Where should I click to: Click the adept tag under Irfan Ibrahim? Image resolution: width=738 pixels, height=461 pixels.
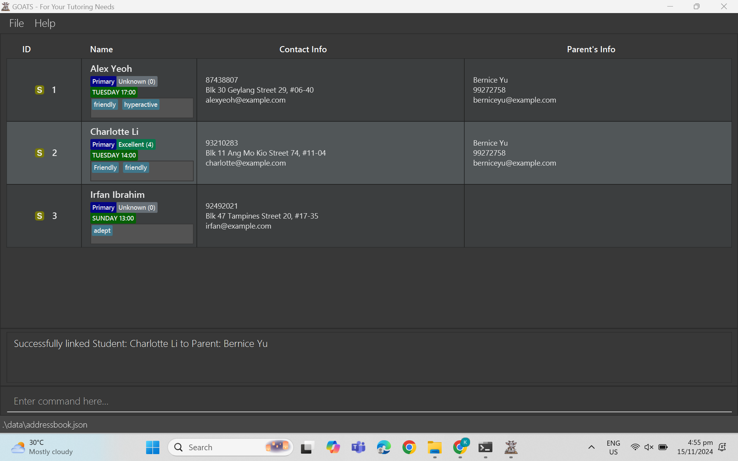pyautogui.click(x=102, y=230)
